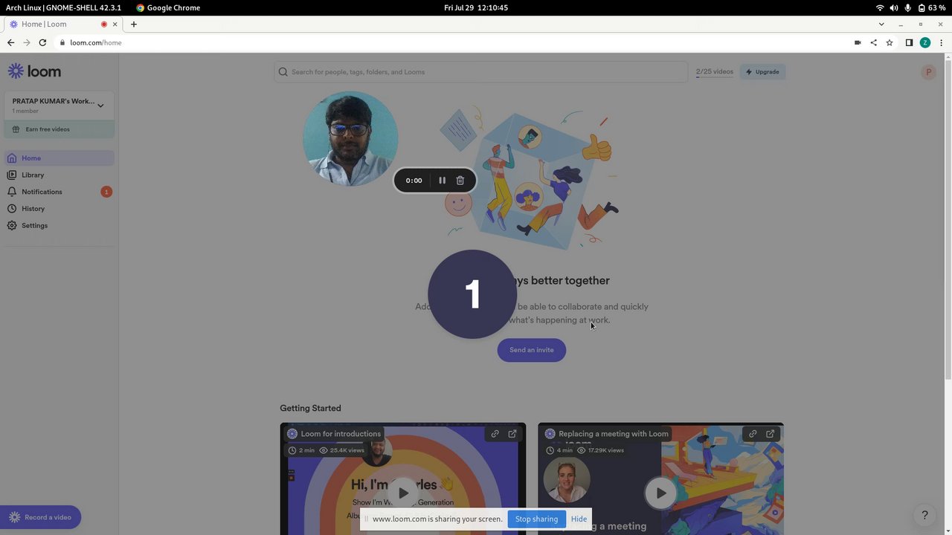Click the Getting Started heading
This screenshot has height=535, width=952.
pos(310,408)
